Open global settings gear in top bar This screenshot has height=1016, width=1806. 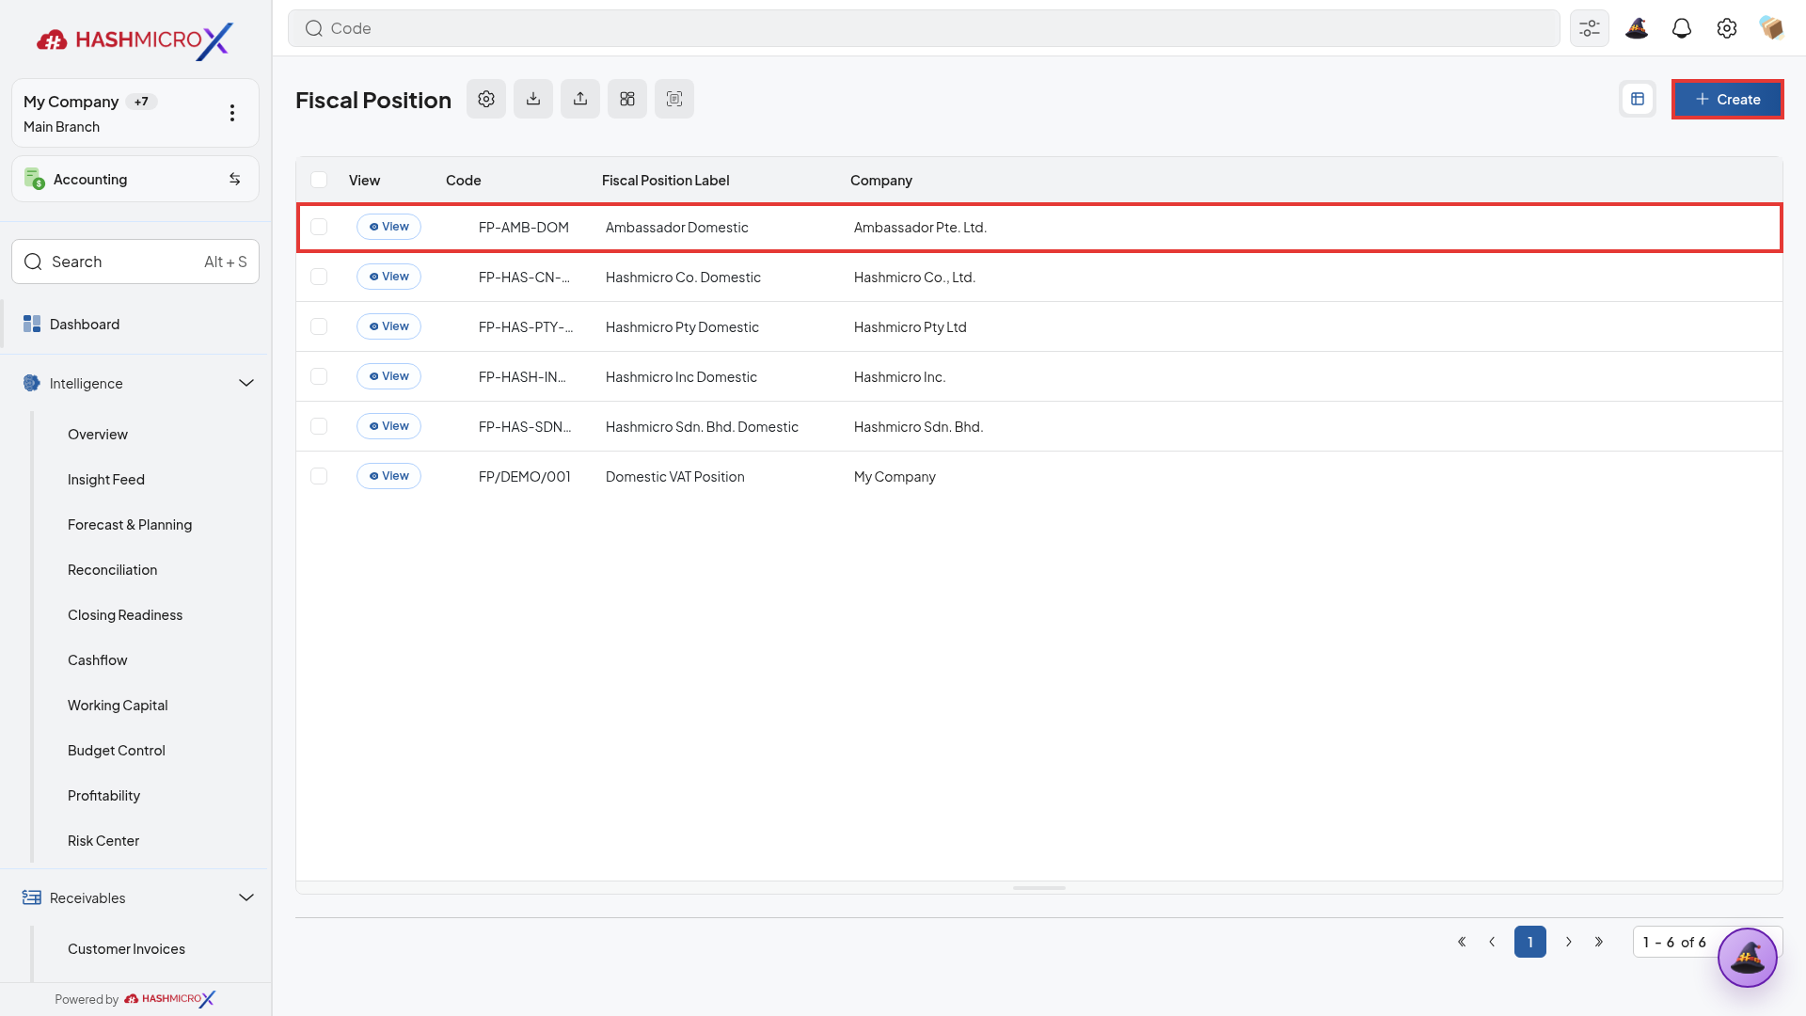click(x=1727, y=28)
